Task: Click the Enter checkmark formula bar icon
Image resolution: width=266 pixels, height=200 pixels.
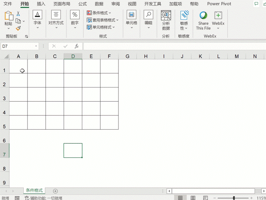Action: 65,46
